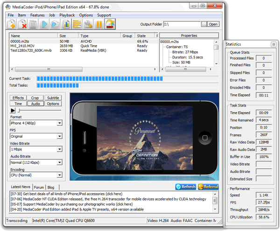
Task: Click the Open output folder button
Action: (x=213, y=24)
